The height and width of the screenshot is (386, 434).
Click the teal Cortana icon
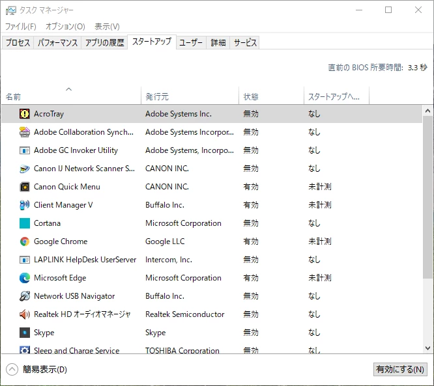pos(25,223)
